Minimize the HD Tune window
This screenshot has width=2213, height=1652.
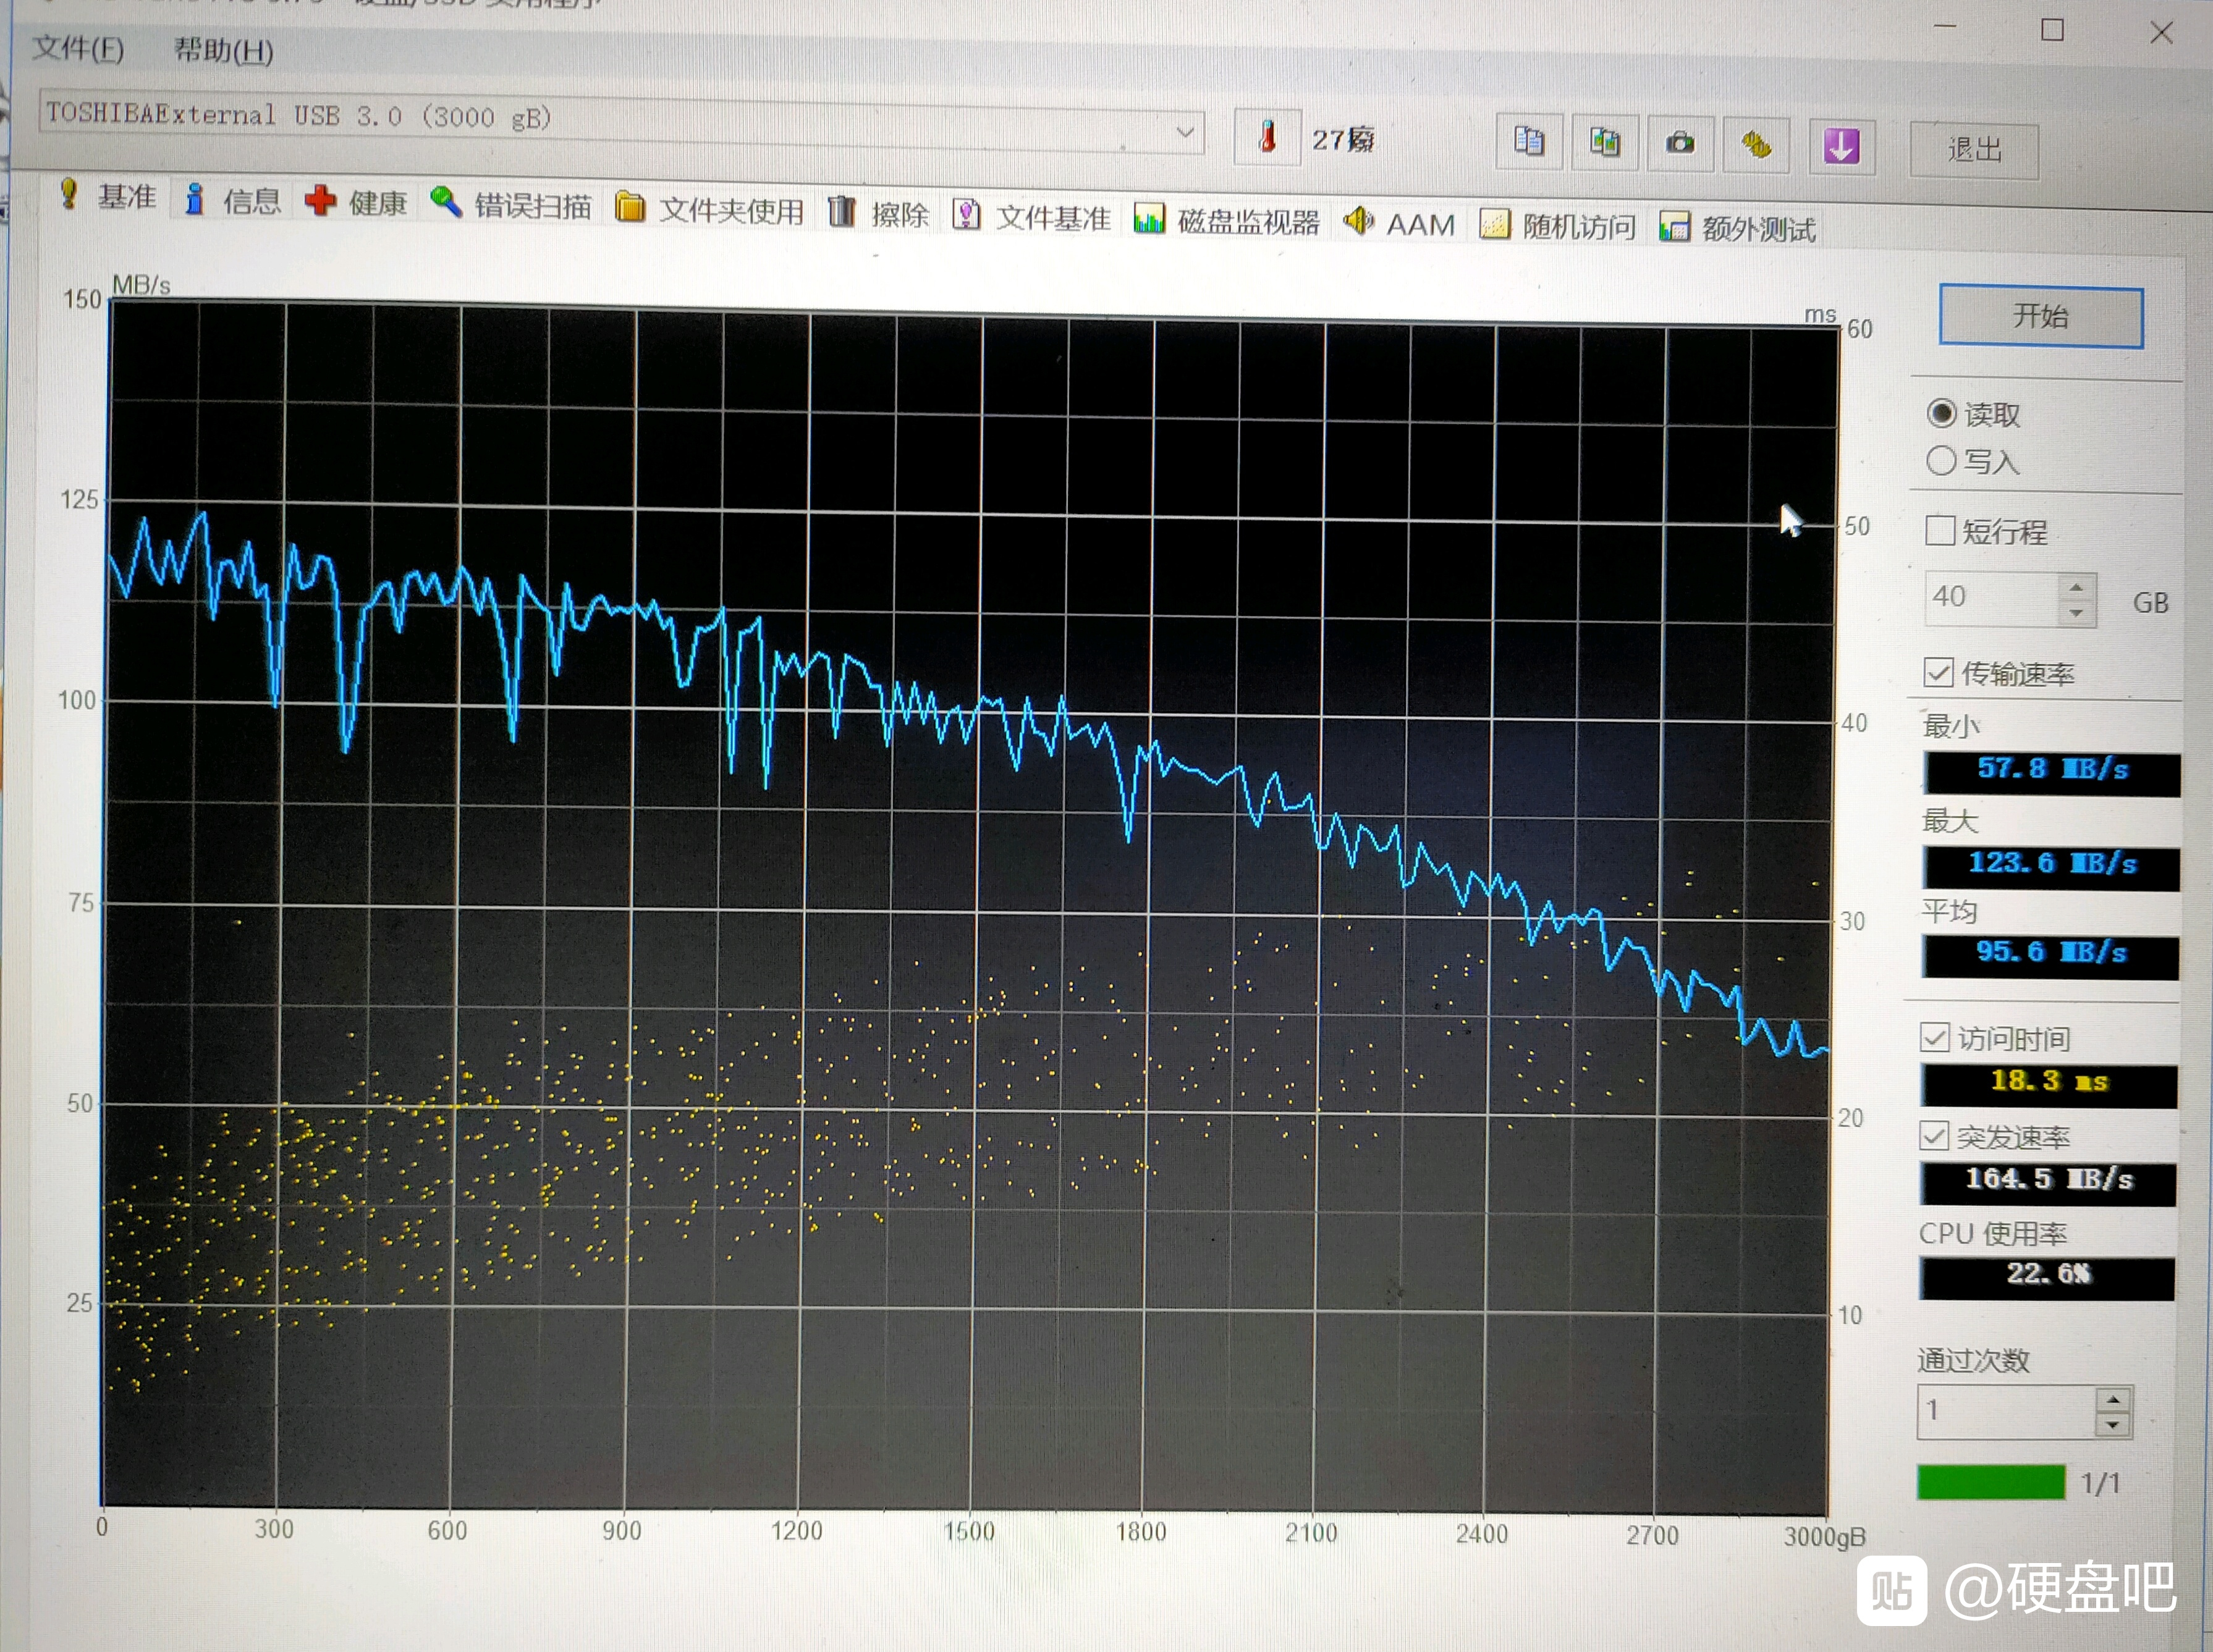click(x=1944, y=27)
